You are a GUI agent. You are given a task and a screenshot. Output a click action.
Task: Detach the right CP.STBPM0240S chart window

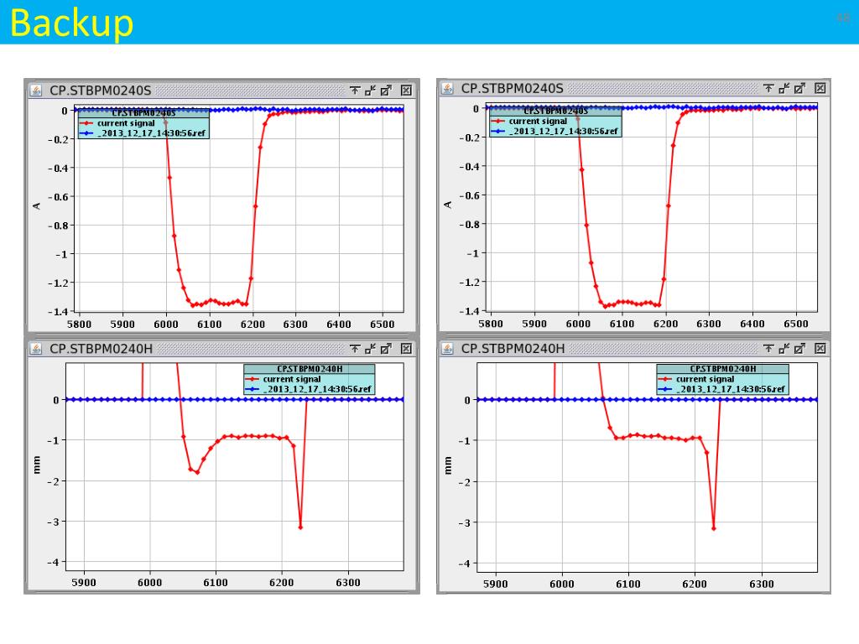pyautogui.click(x=799, y=88)
